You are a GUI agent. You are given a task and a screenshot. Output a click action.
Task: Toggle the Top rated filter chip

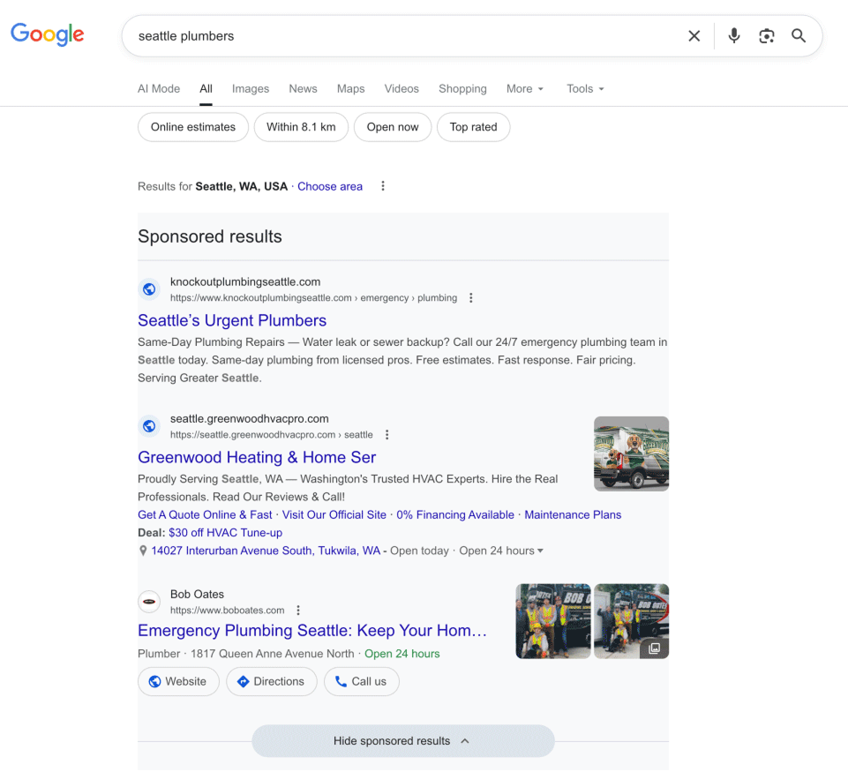(473, 127)
